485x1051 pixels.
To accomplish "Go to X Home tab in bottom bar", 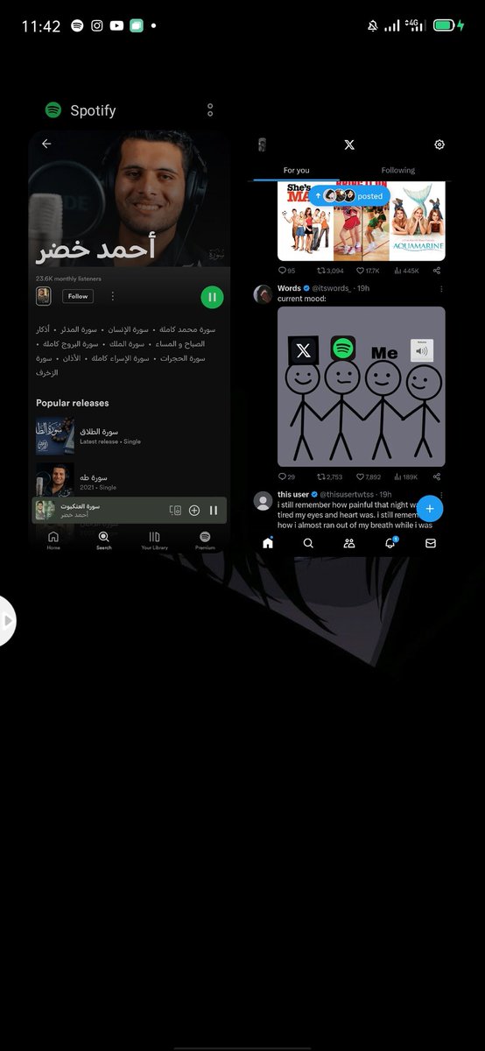I will (x=268, y=543).
